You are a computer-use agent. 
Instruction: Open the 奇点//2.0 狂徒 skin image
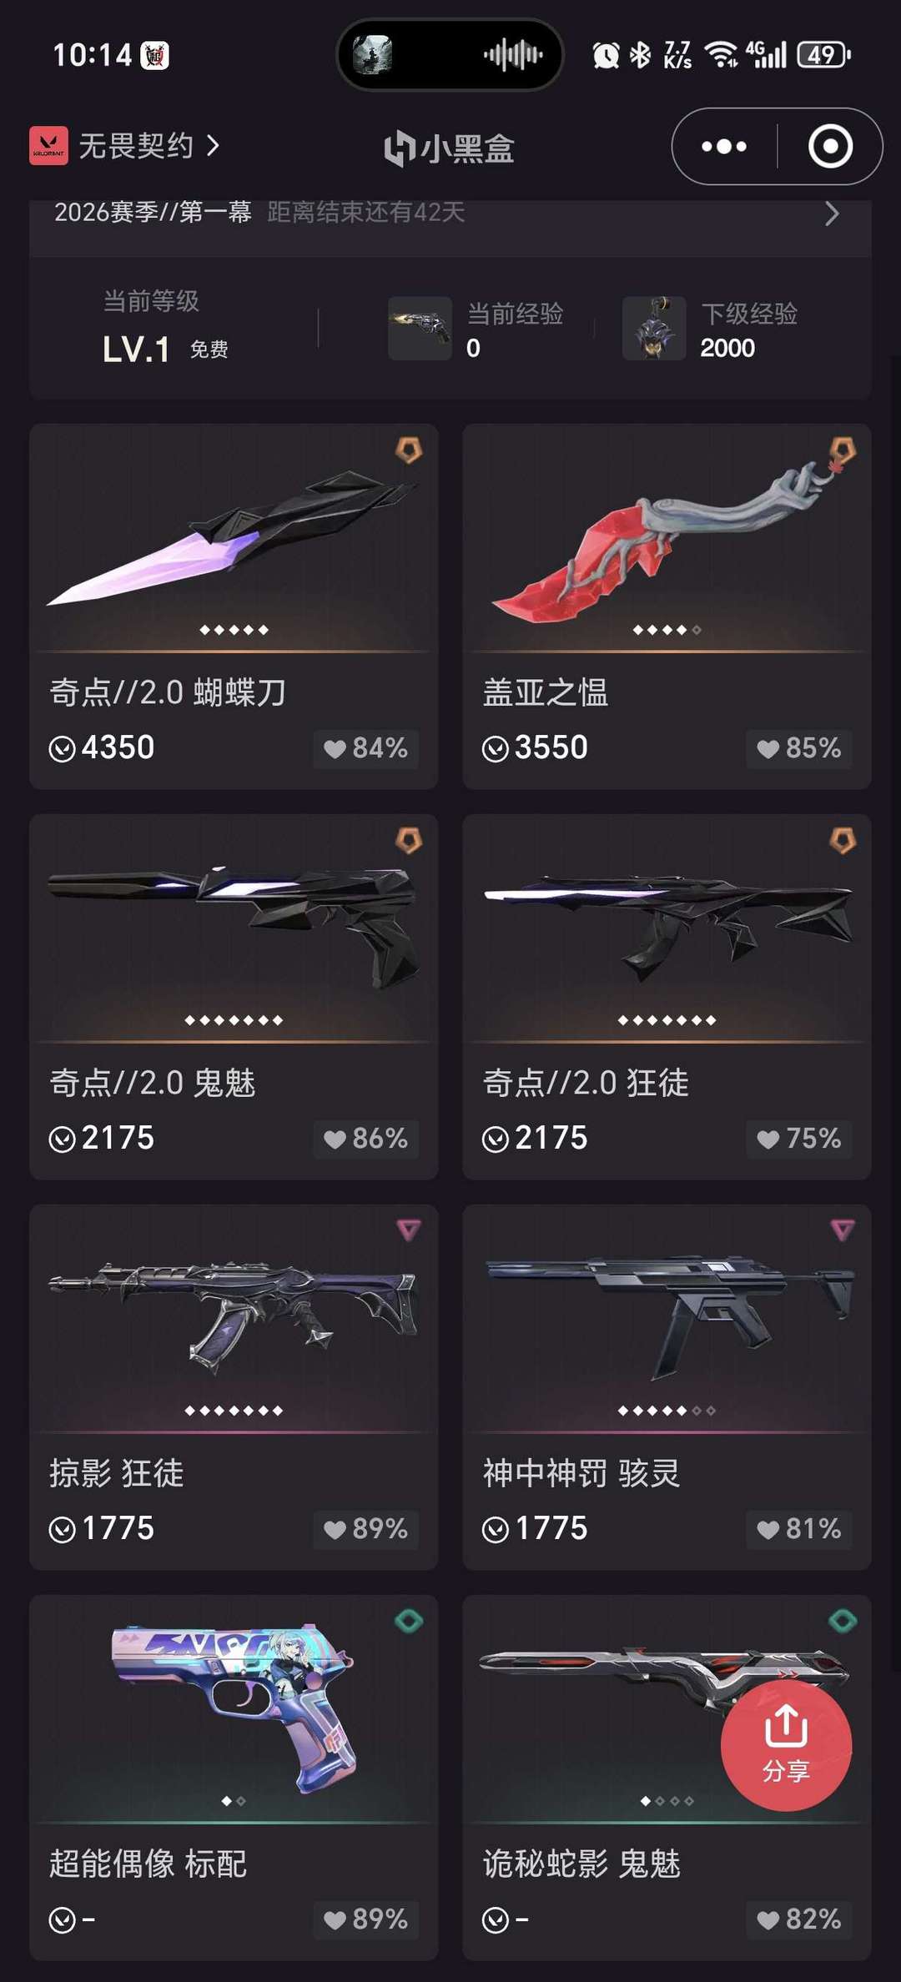(x=667, y=928)
